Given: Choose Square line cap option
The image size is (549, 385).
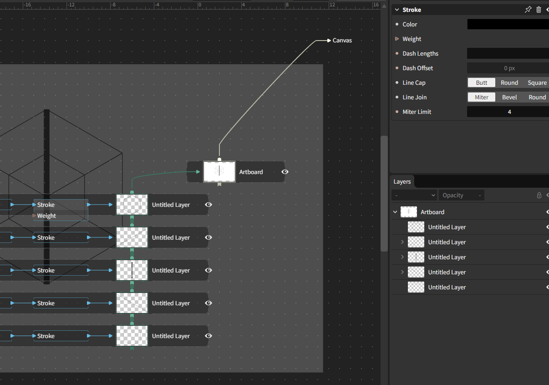Looking at the screenshot, I should pos(537,82).
